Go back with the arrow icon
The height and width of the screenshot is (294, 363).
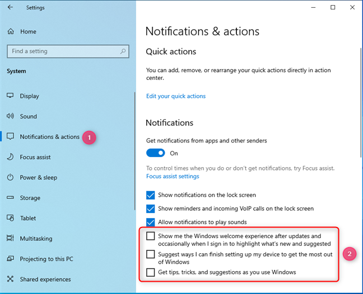tap(10, 7)
